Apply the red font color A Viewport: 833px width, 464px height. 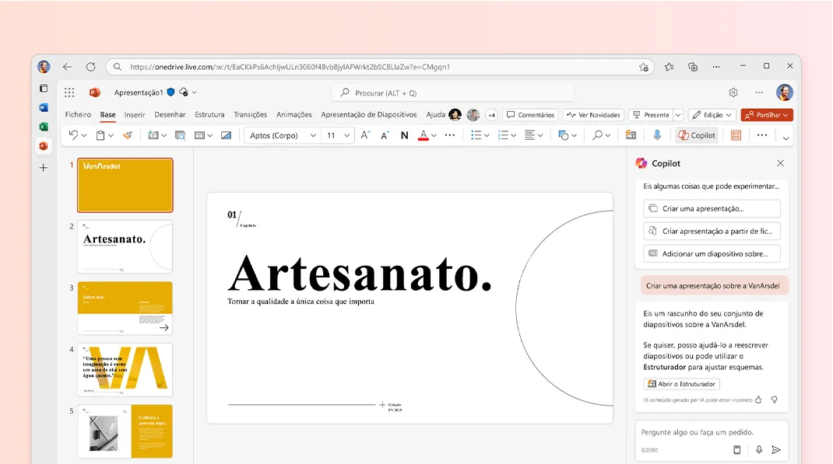(x=424, y=135)
